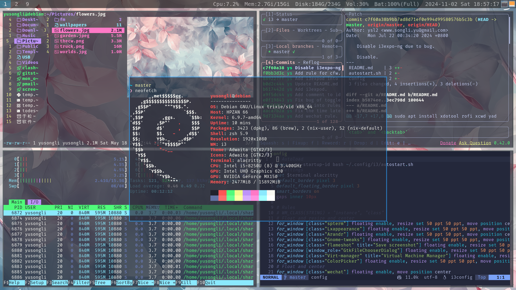Click the Videos folder icon
This screenshot has height=290, width=516.
click(19, 63)
